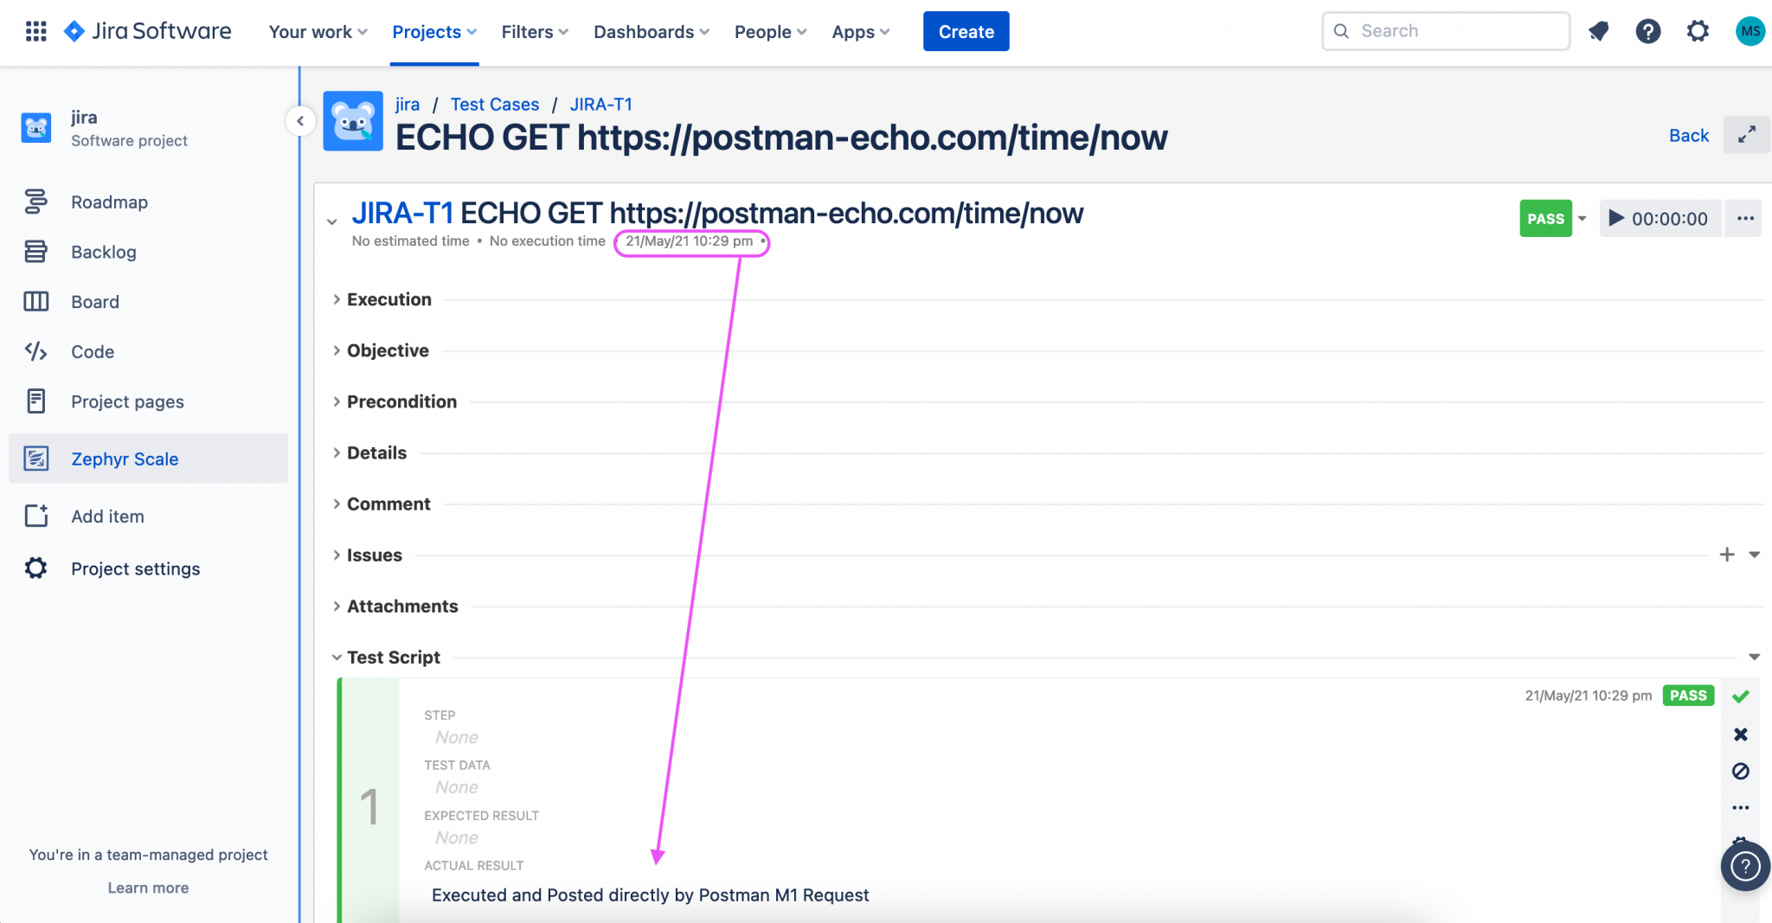Follow the Test Cases breadcrumb link

coord(493,104)
